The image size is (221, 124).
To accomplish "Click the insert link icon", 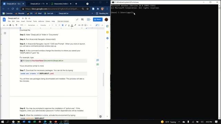I will point(79,25).
